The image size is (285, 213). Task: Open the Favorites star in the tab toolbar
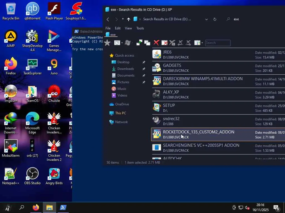click(x=107, y=43)
